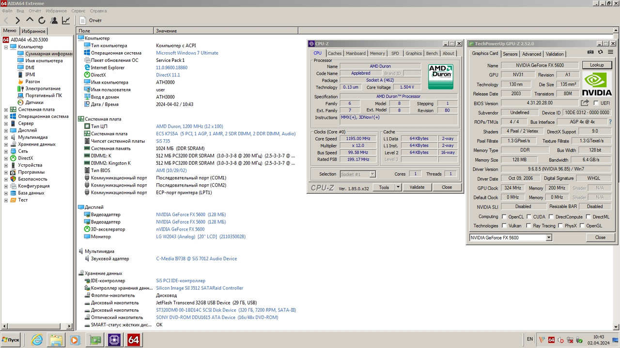The width and height of the screenshot is (620, 348).
Task: Click Bus Interface question mark in GPU-Z
Action: pos(610,122)
